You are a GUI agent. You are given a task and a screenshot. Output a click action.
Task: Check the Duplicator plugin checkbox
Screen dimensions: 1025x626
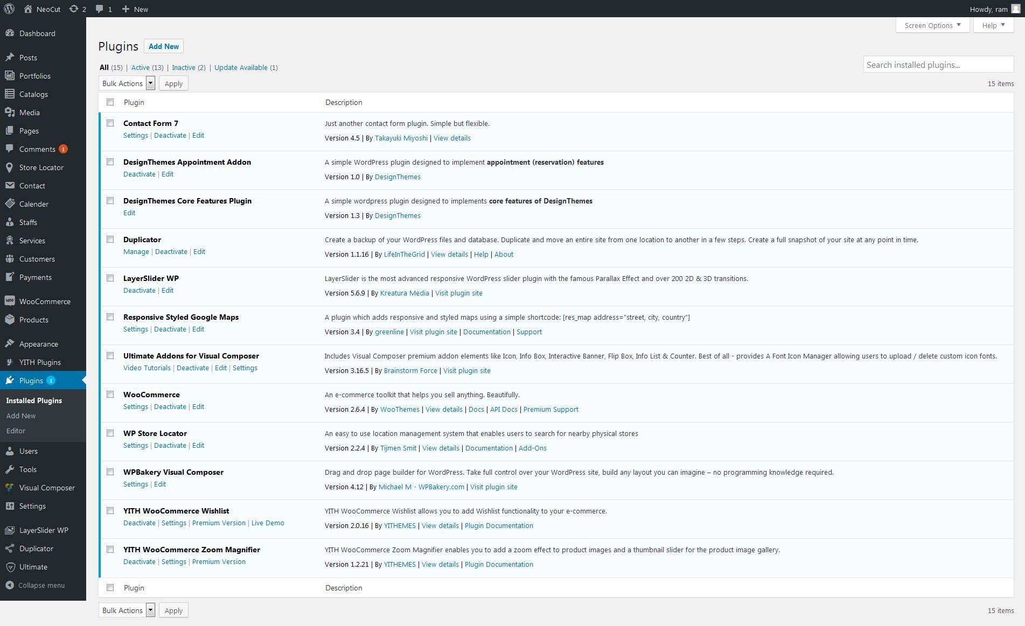[110, 240]
